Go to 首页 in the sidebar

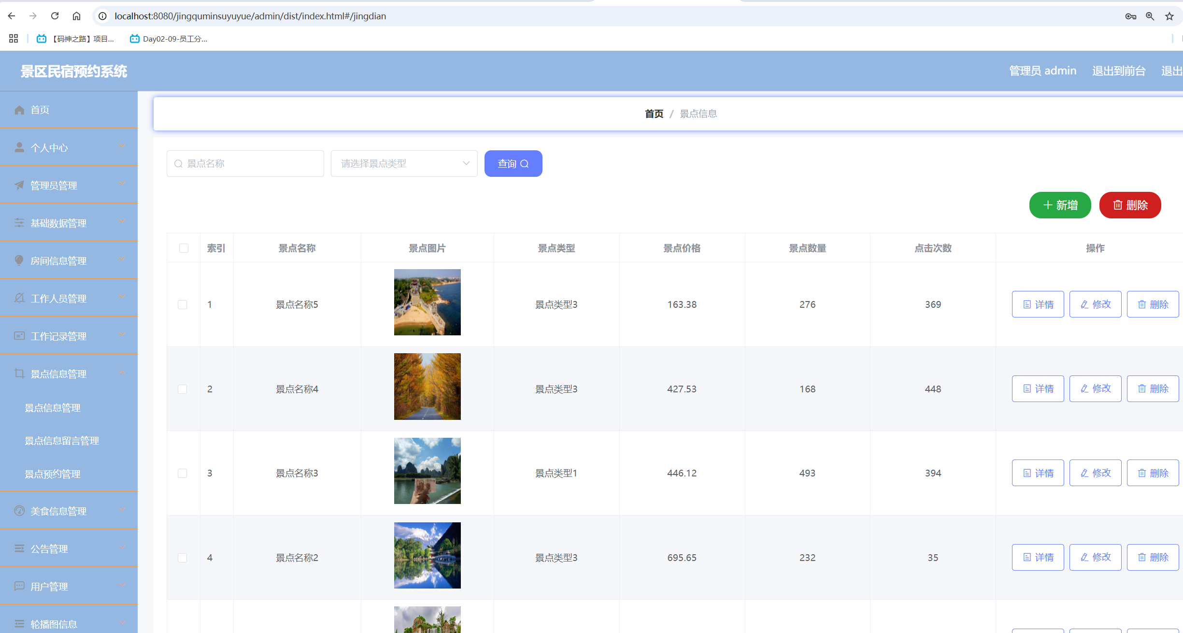69,110
